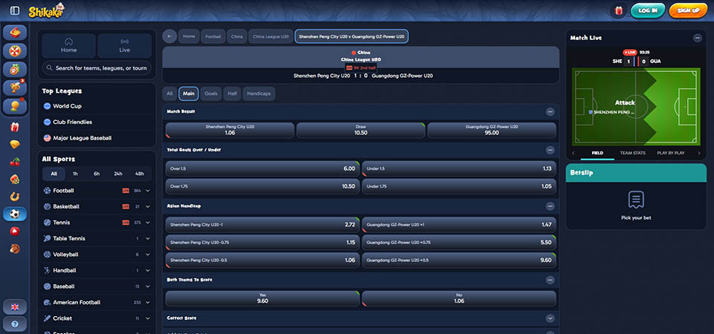Click the Table Tennis paddle icon

tap(47, 238)
